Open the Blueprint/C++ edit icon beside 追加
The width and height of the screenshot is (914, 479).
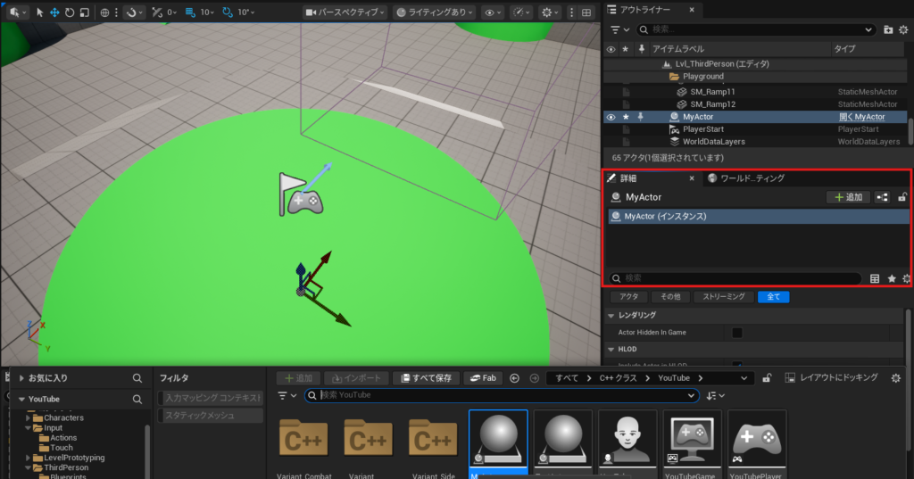(882, 197)
